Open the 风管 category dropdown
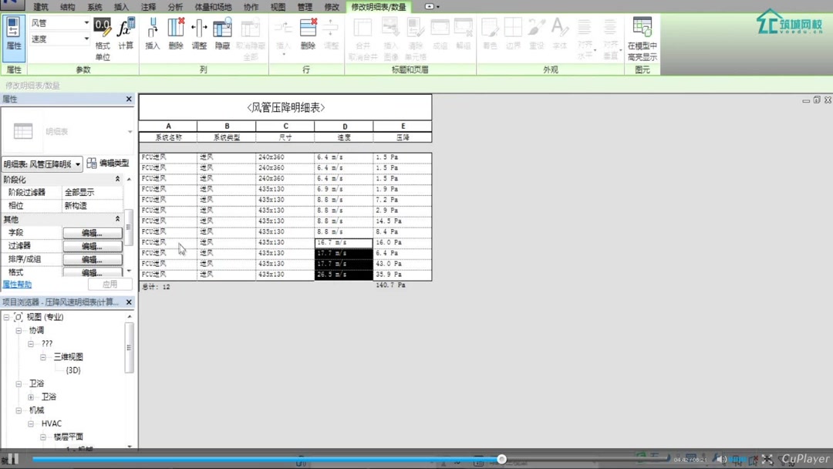 (84, 22)
